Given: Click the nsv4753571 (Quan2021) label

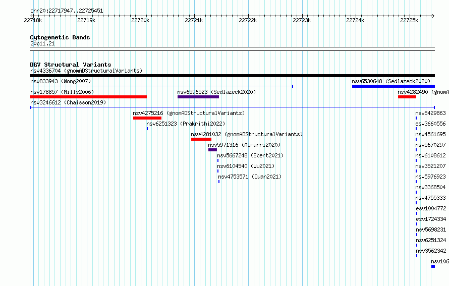Looking at the screenshot, I should (250, 177).
